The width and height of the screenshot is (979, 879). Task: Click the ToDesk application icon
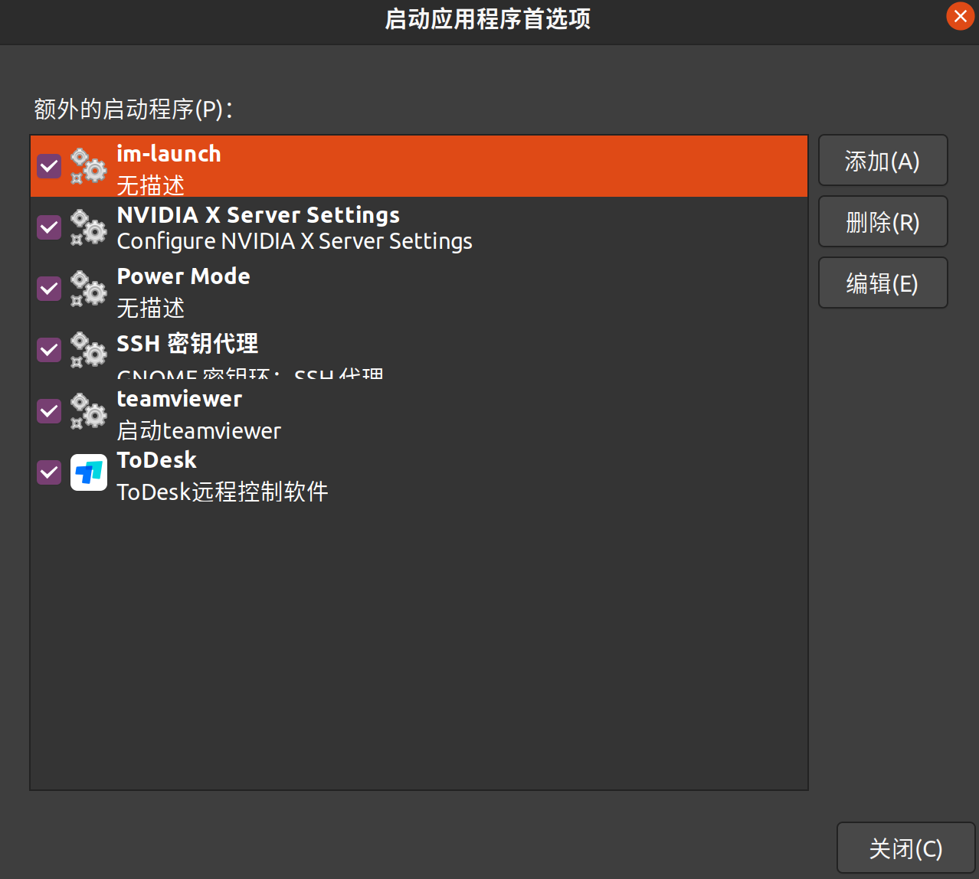coord(89,472)
